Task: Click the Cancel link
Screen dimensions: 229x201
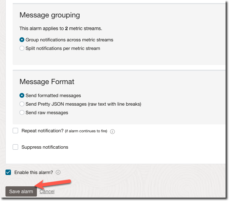Action: pyautogui.click(x=47, y=191)
